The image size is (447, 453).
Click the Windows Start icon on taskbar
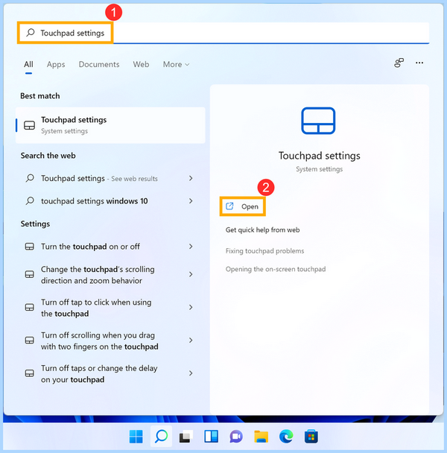point(136,437)
